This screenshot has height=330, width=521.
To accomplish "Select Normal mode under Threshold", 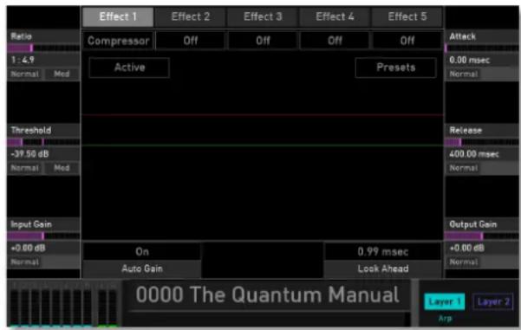I will tap(25, 168).
